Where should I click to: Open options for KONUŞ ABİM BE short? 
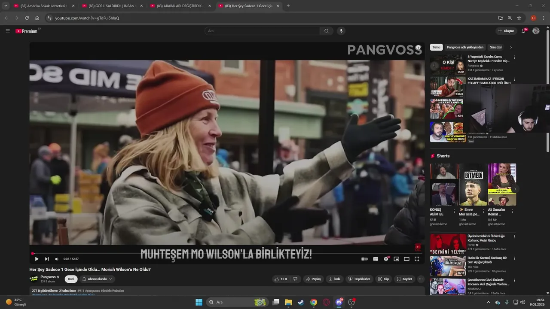click(454, 211)
